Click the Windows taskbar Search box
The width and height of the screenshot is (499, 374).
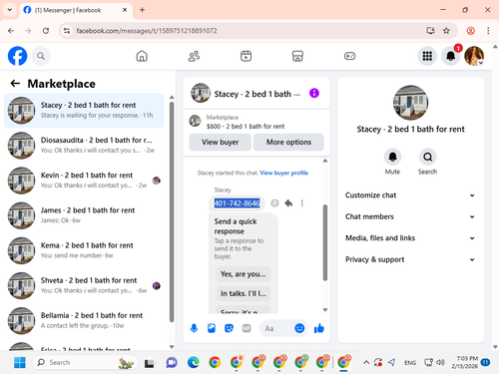[85, 362]
